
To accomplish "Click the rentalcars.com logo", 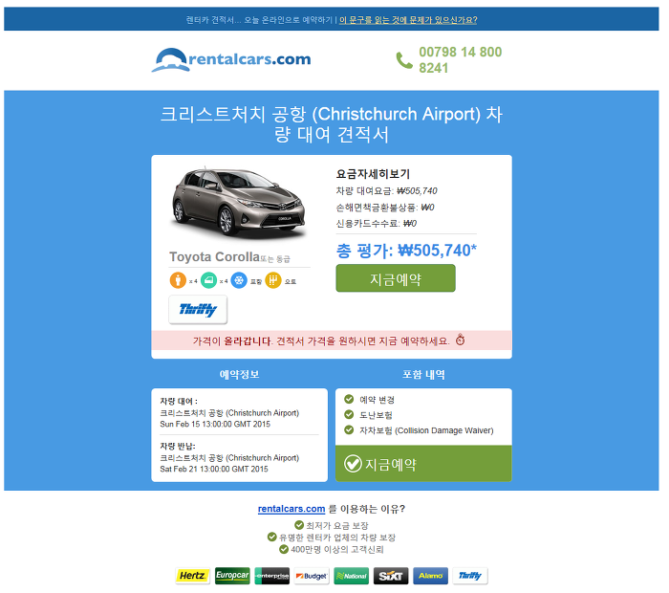I will pos(231,59).
